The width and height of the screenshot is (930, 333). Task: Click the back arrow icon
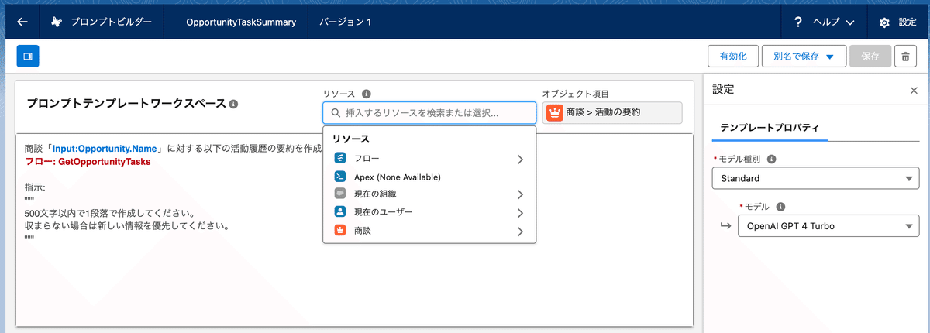pyautogui.click(x=22, y=22)
